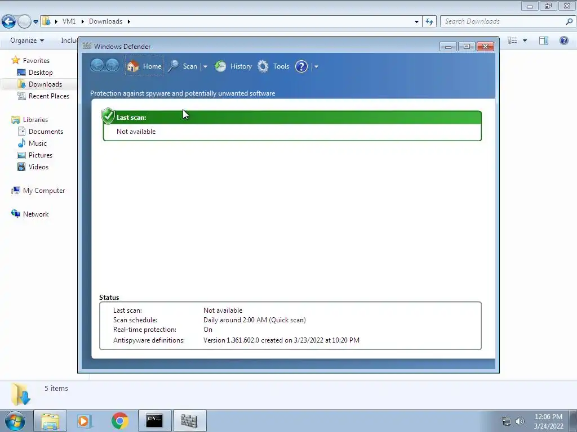Open the Windows Start menu

coord(15,421)
